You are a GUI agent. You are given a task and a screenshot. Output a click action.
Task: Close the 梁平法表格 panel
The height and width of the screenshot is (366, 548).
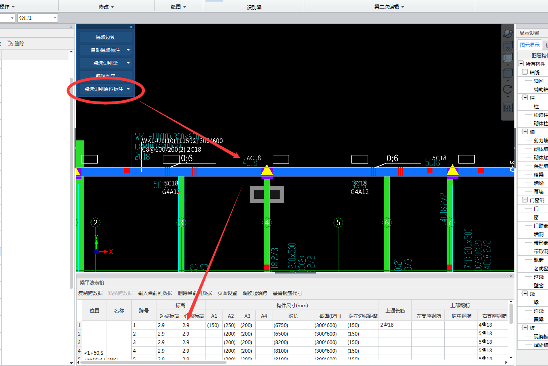[511, 276]
